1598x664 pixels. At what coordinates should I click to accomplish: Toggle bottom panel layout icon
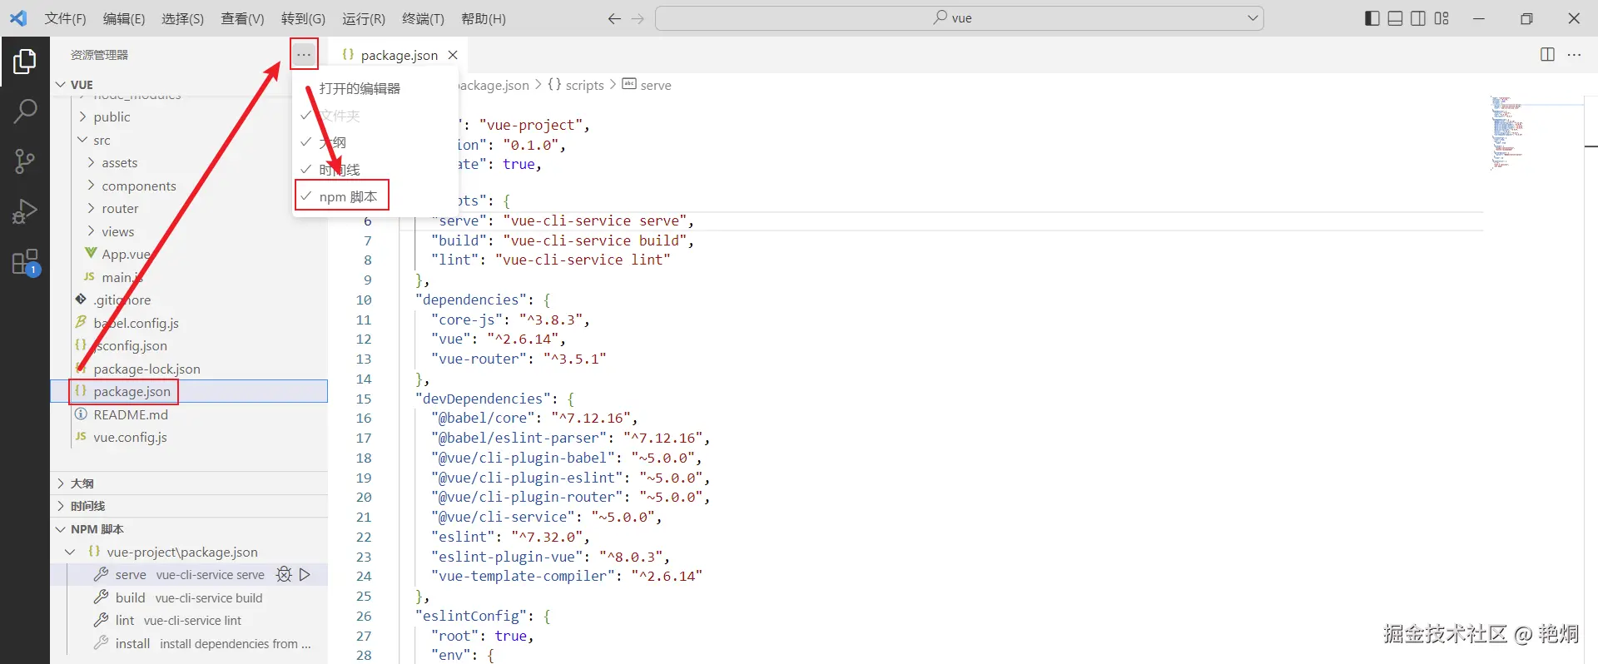[1396, 18]
